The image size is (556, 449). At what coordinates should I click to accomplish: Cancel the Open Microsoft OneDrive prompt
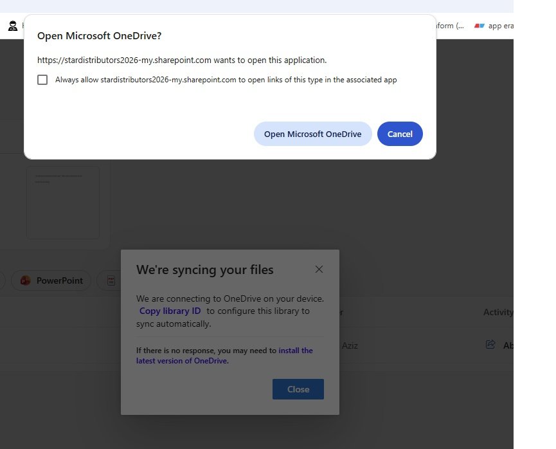[400, 134]
